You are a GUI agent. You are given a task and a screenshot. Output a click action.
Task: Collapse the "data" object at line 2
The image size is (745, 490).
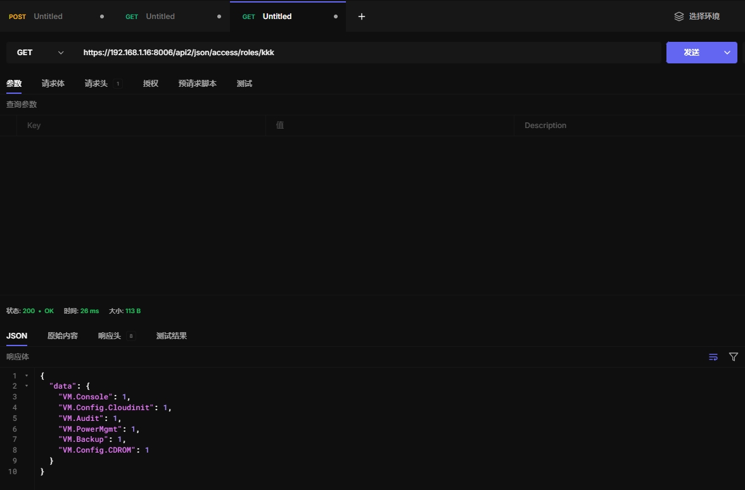click(x=27, y=386)
